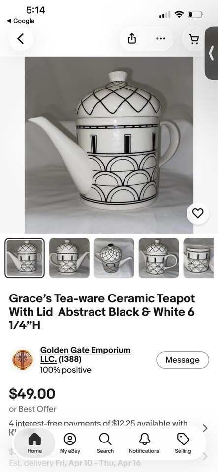Open the share sheet icon
Viewport: 218px width, 472px height.
coord(132,38)
